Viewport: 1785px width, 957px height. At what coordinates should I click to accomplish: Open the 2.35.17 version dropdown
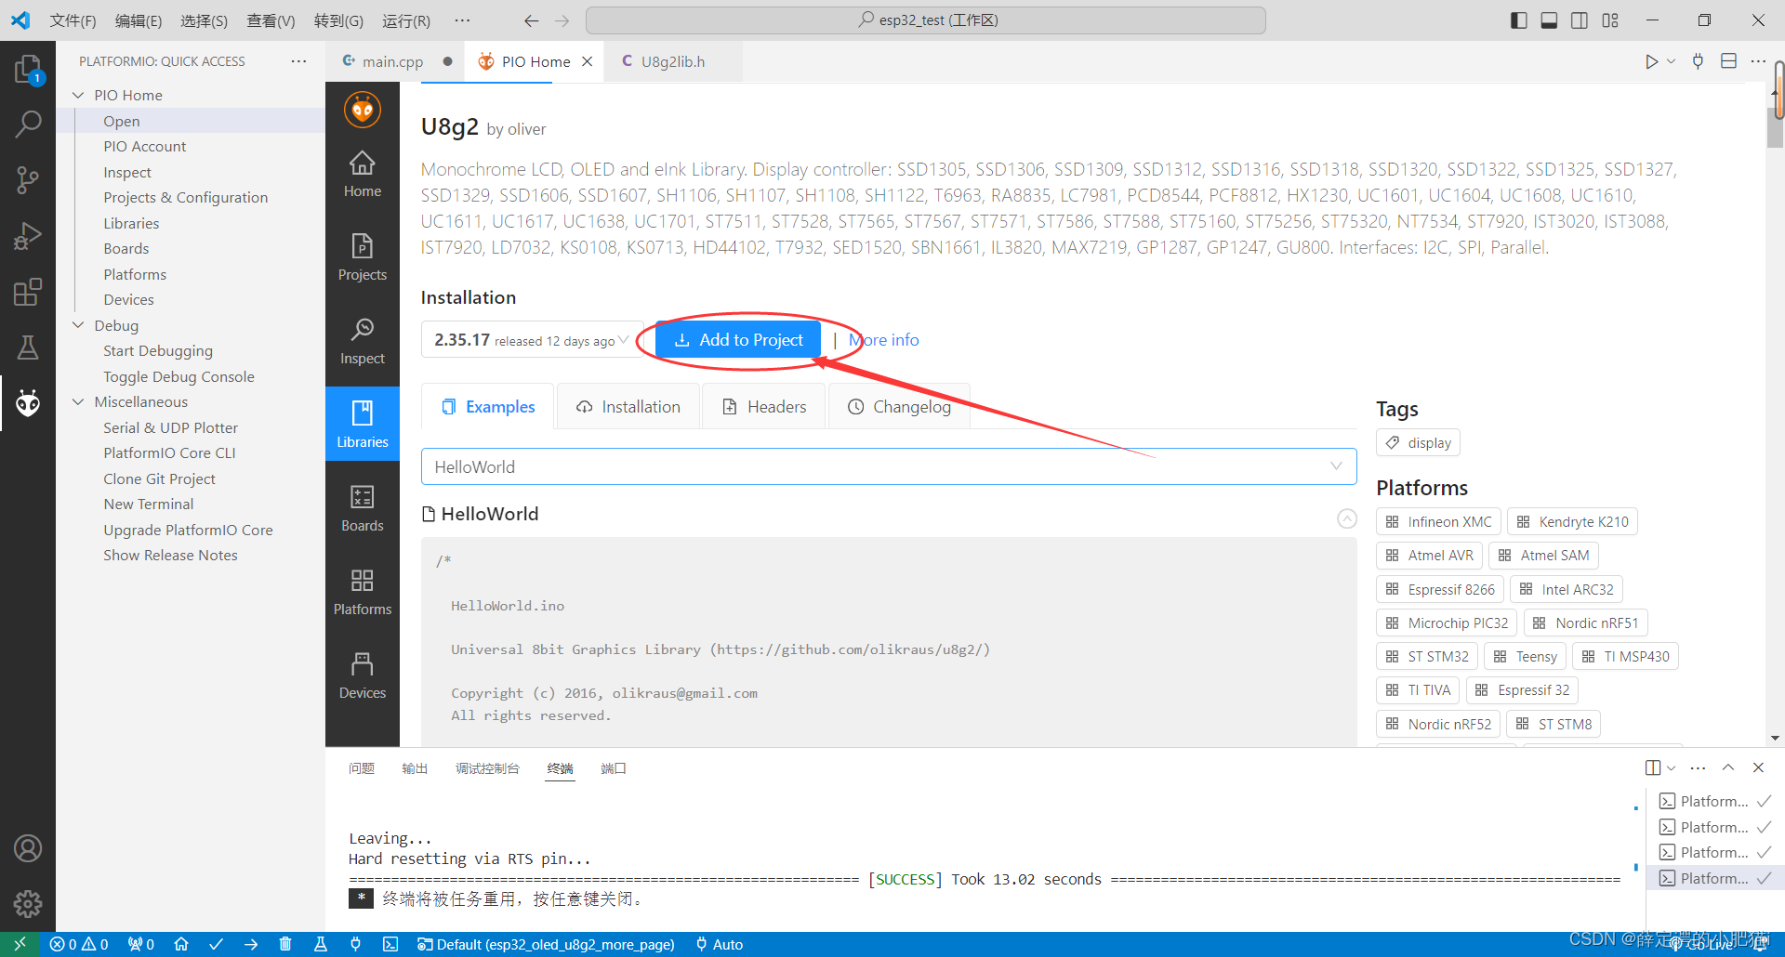coord(532,340)
